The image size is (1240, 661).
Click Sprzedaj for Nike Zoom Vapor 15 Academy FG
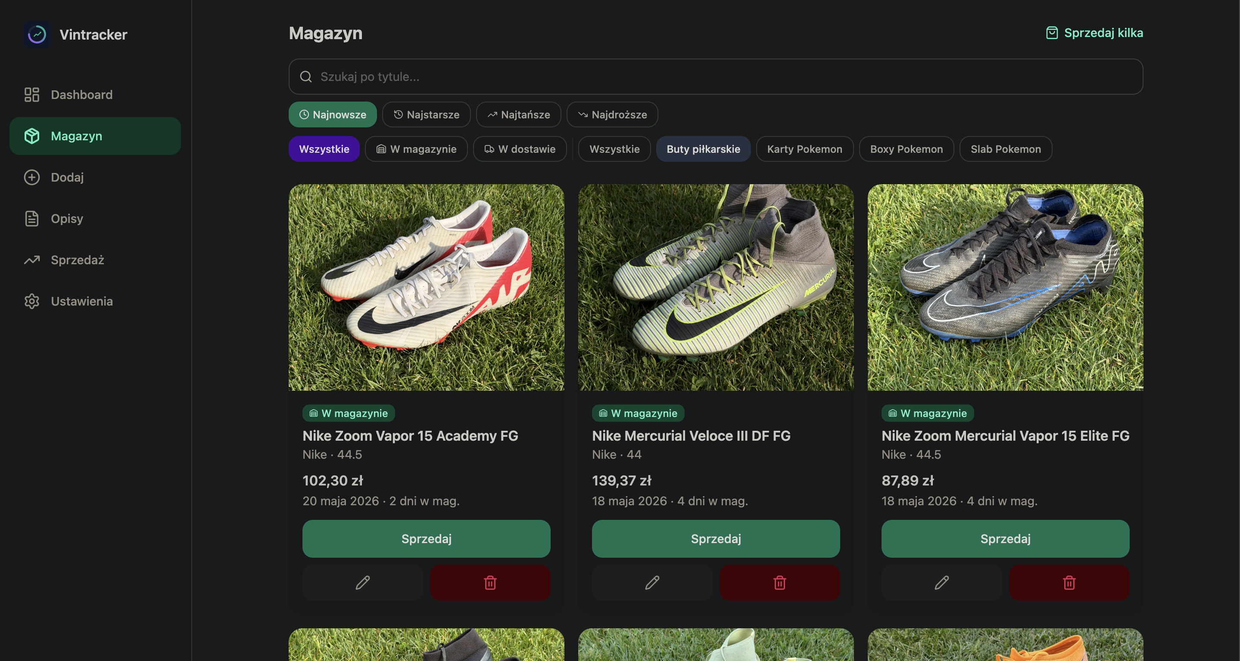point(427,539)
